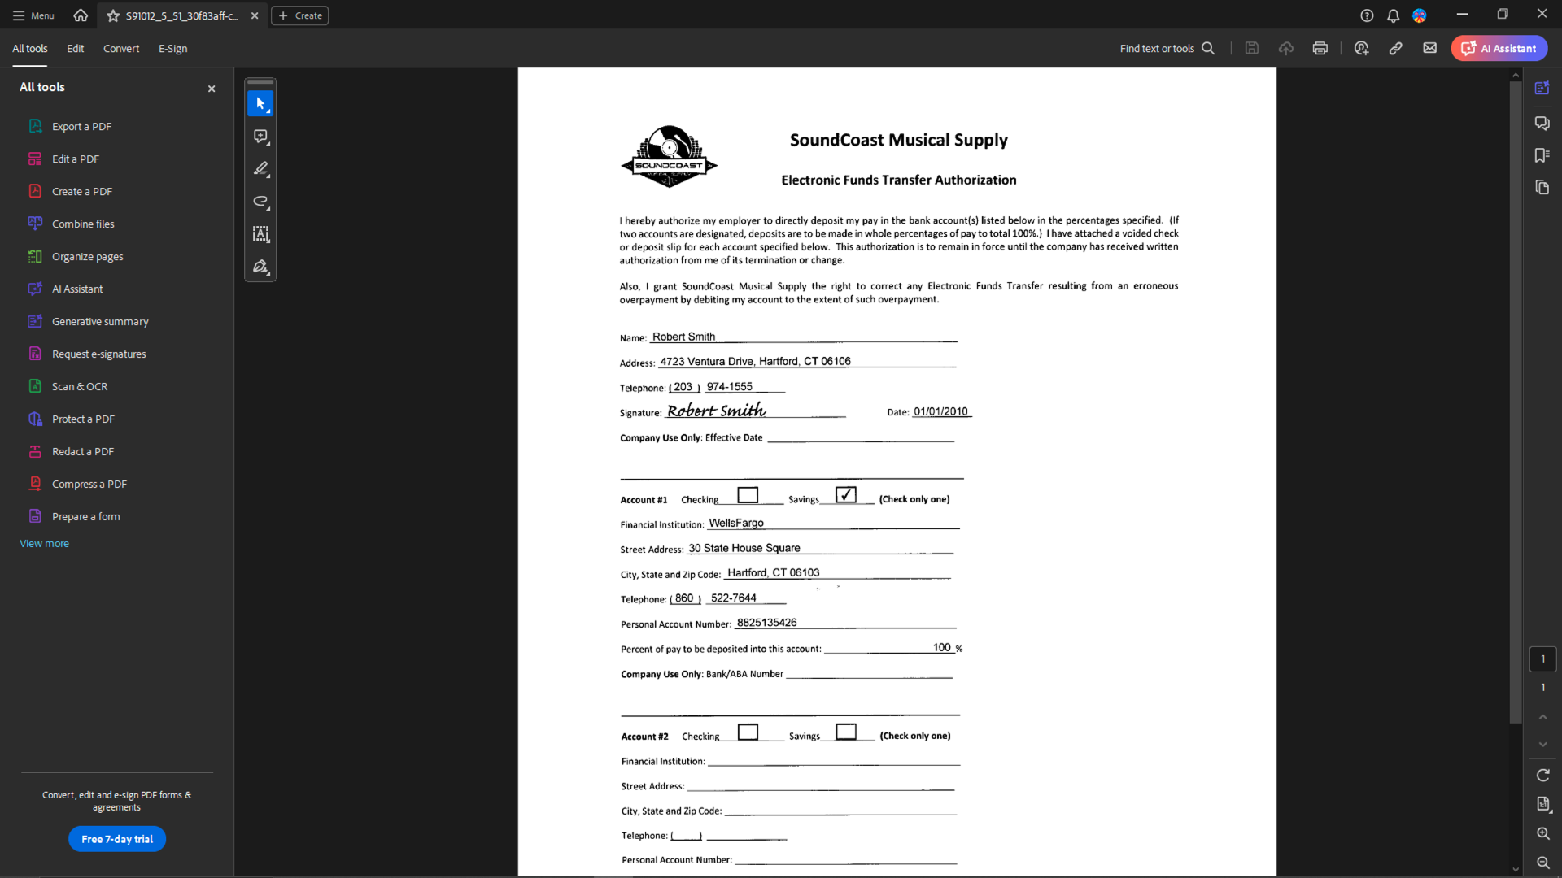The width and height of the screenshot is (1562, 878).
Task: Open Export a PDF tool
Action: [81, 125]
